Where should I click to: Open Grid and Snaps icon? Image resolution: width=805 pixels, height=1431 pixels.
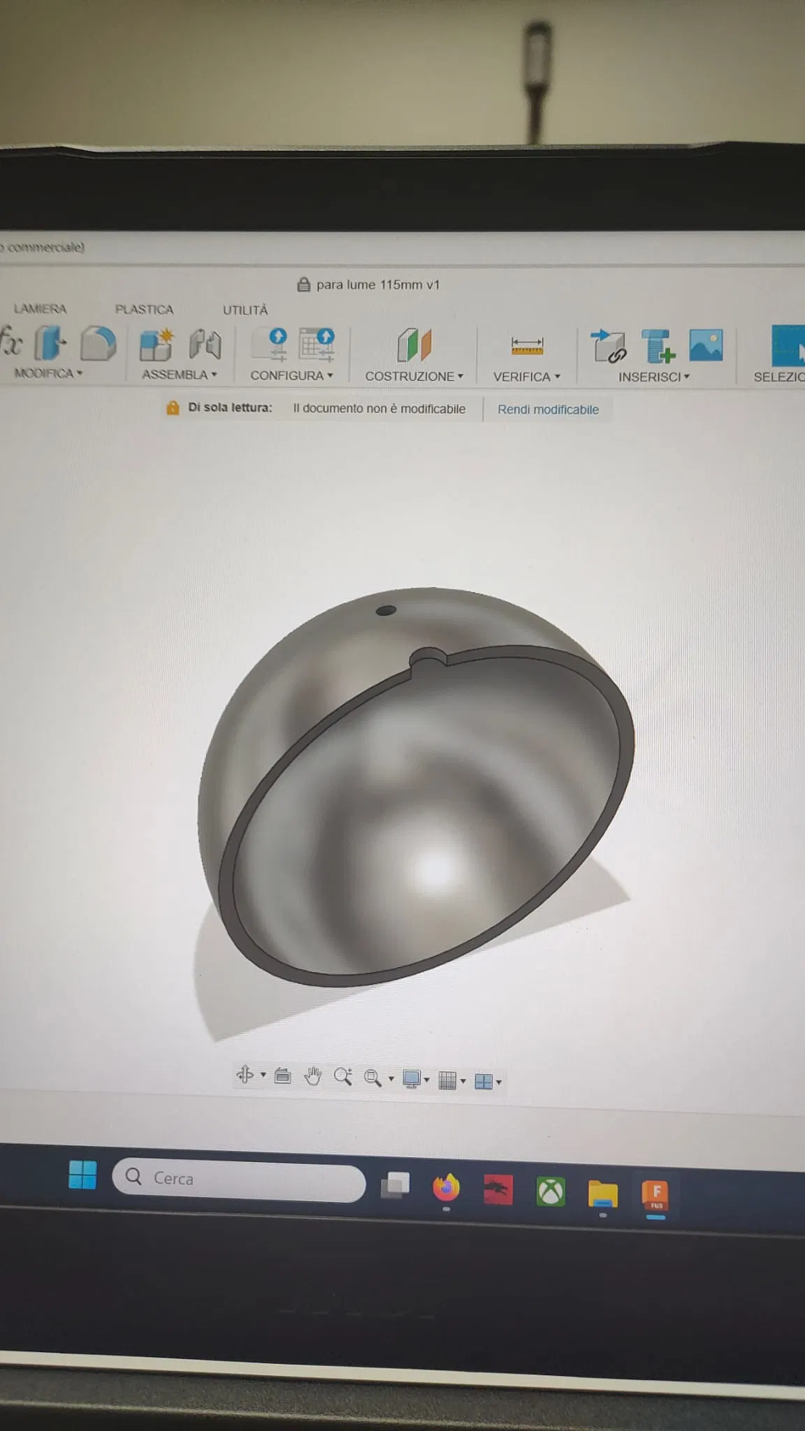point(447,1080)
